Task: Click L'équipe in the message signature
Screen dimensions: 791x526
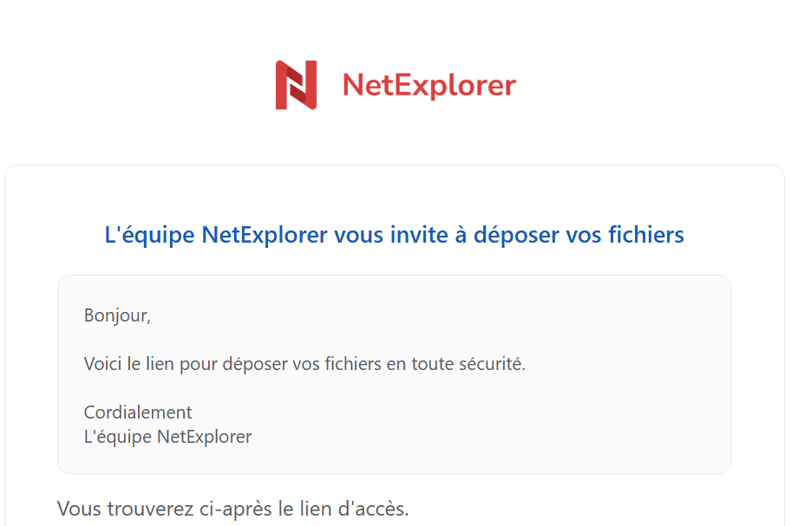Action: pyautogui.click(x=118, y=437)
